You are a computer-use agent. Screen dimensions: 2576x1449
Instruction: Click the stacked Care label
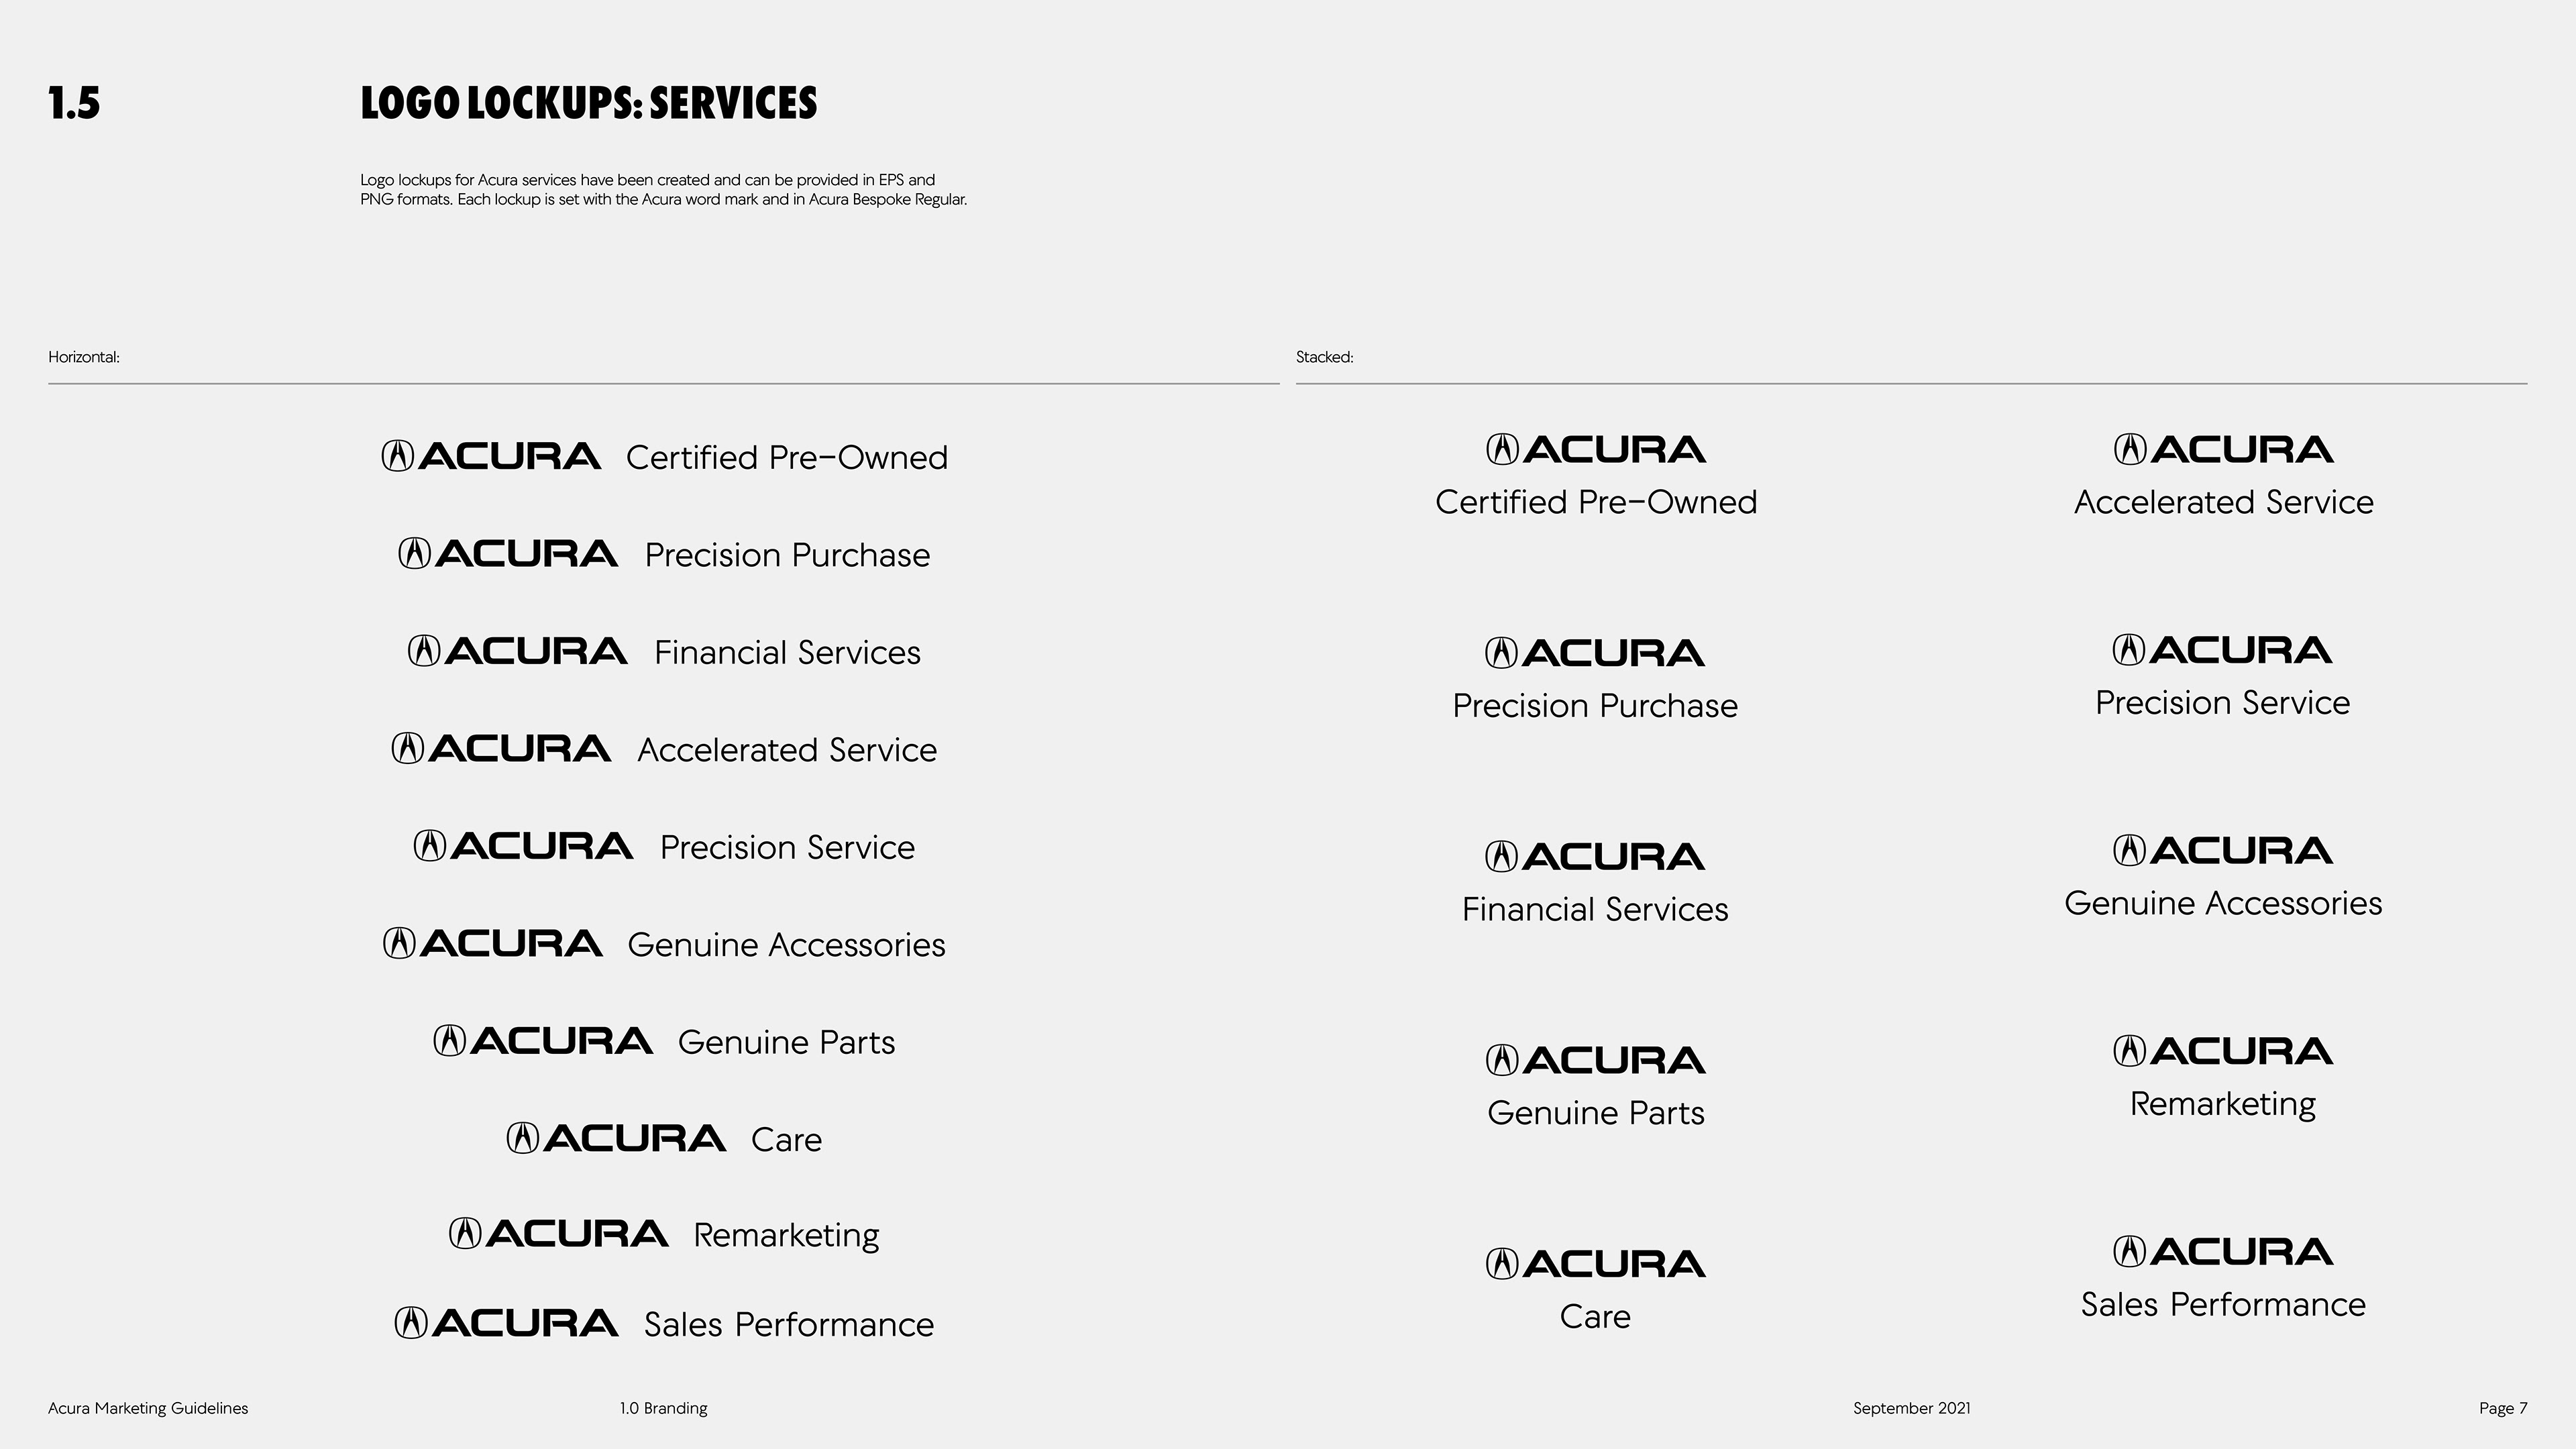pos(1595,1316)
